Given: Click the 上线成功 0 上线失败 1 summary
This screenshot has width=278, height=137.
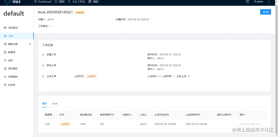Looking at the screenshot, I should click(168, 76).
